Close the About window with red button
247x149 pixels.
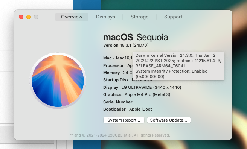click(x=21, y=17)
